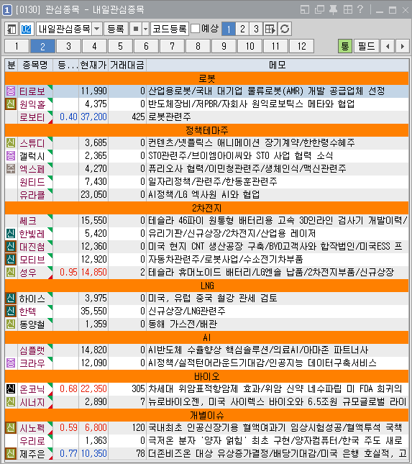This screenshot has width=412, height=464.
Task: Click the window layout icon in the title bar
Action: point(305,10)
